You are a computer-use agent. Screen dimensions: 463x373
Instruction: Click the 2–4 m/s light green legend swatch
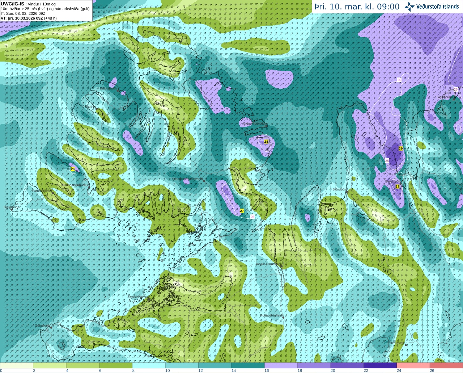pos(50,365)
